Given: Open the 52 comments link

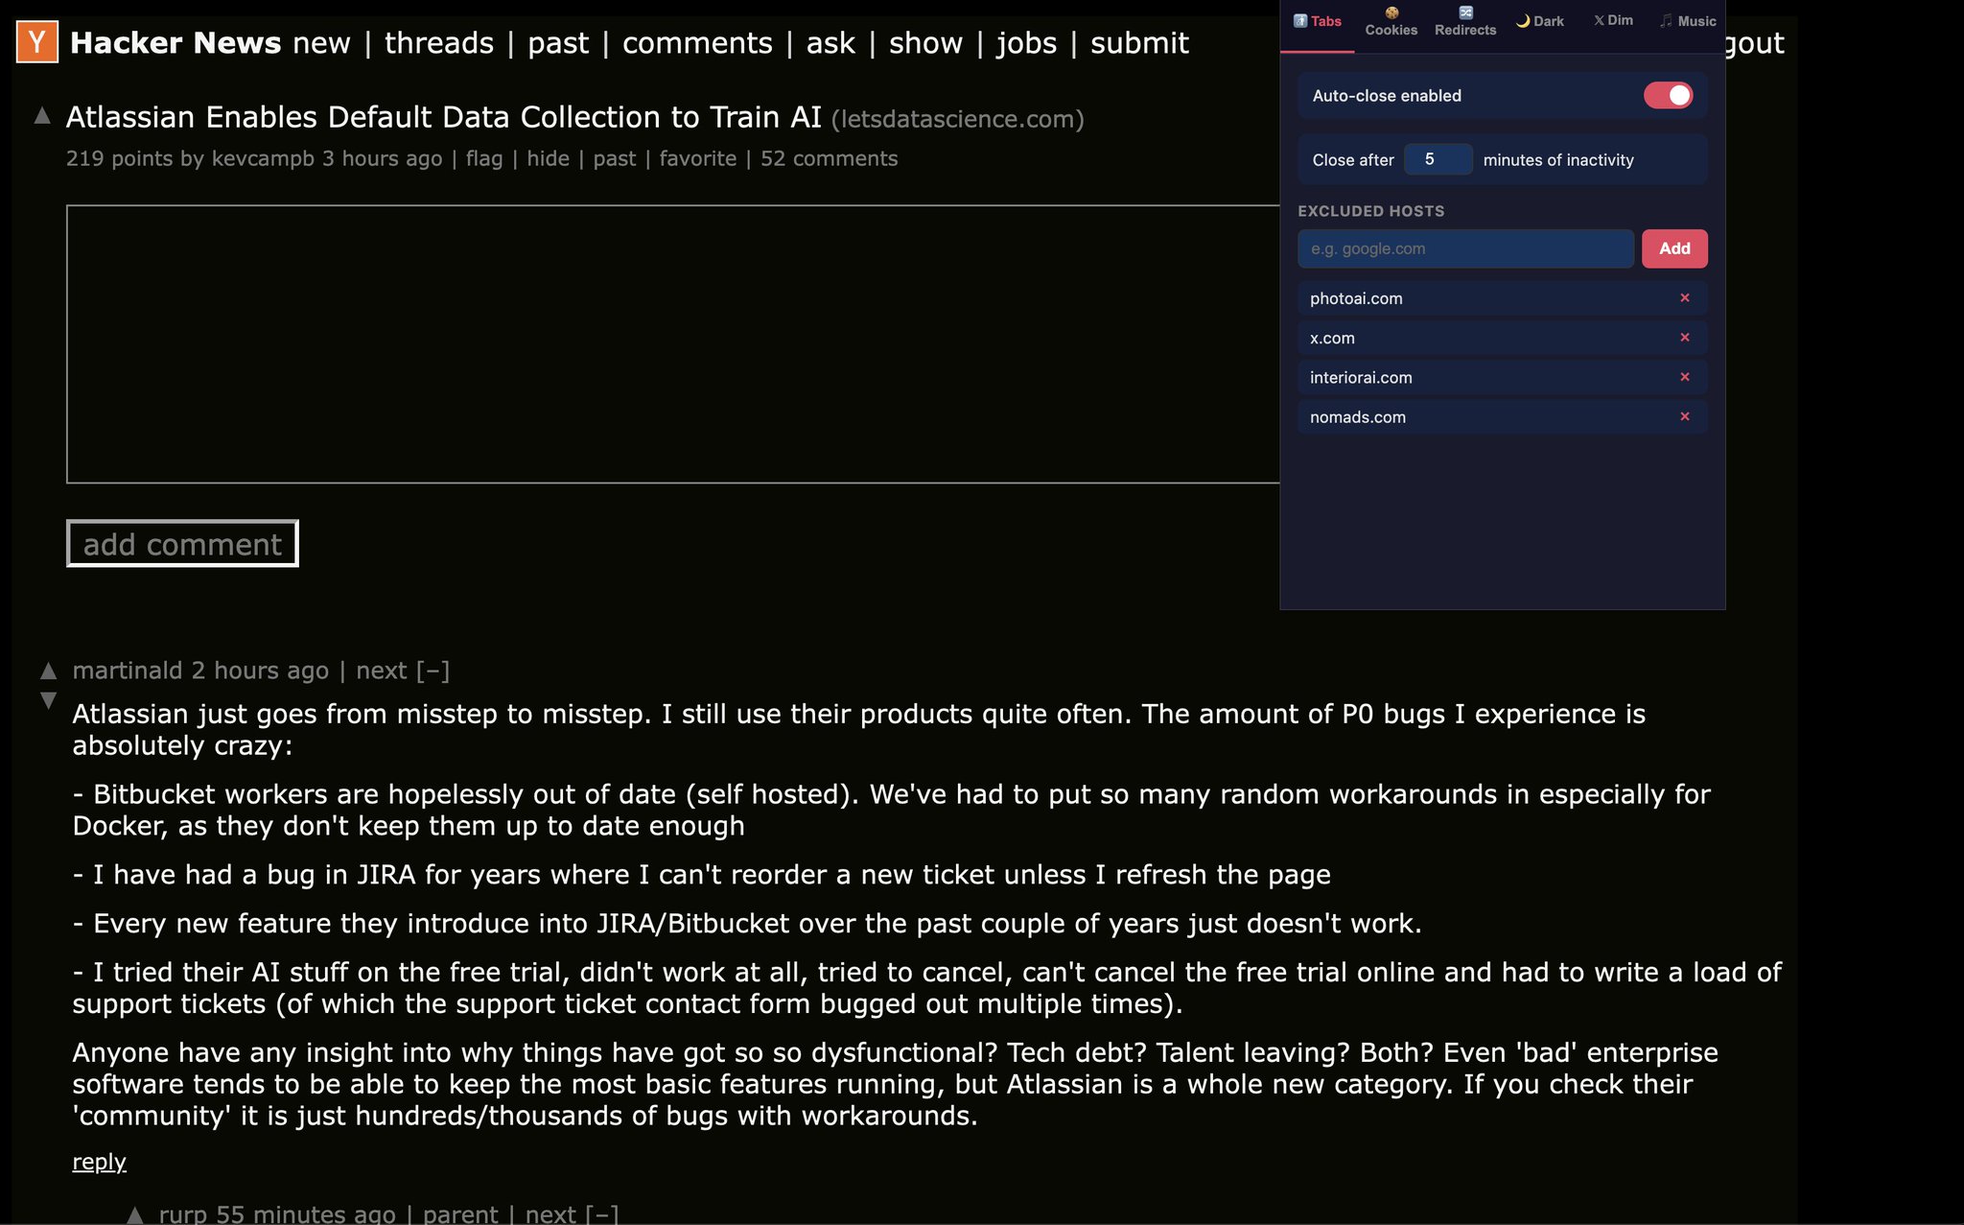Looking at the screenshot, I should click(x=829, y=158).
